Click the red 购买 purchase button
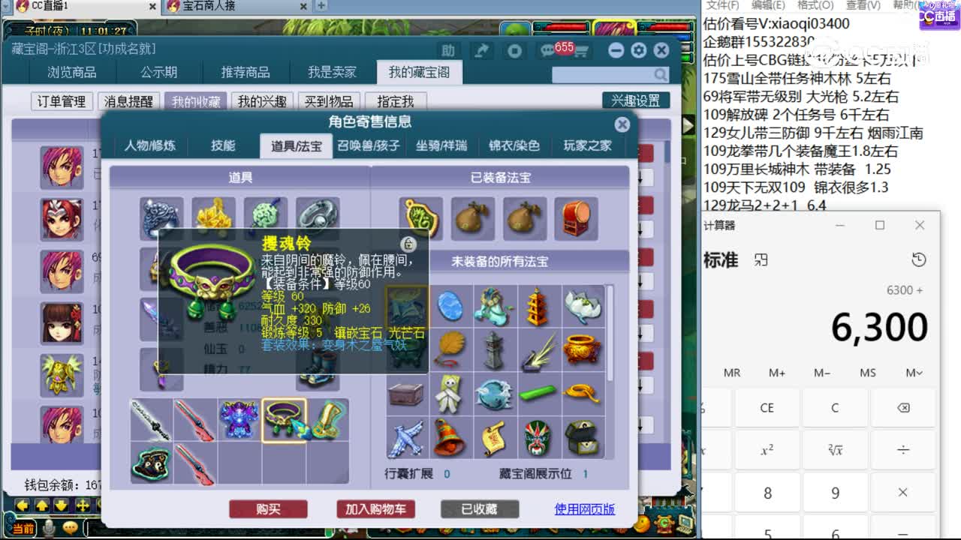 [268, 508]
